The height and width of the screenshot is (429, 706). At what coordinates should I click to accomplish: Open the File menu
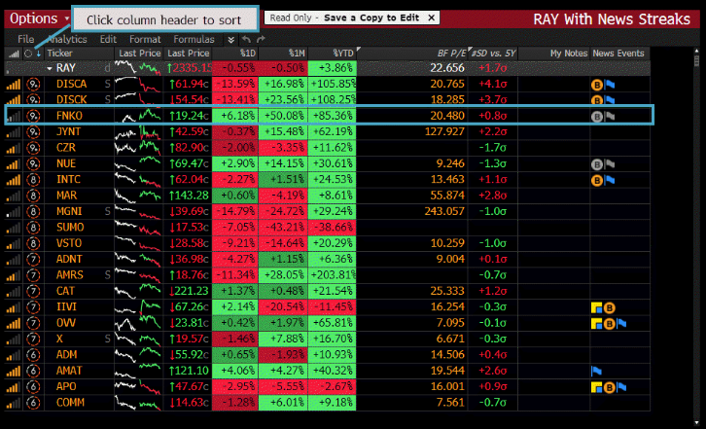[25, 39]
